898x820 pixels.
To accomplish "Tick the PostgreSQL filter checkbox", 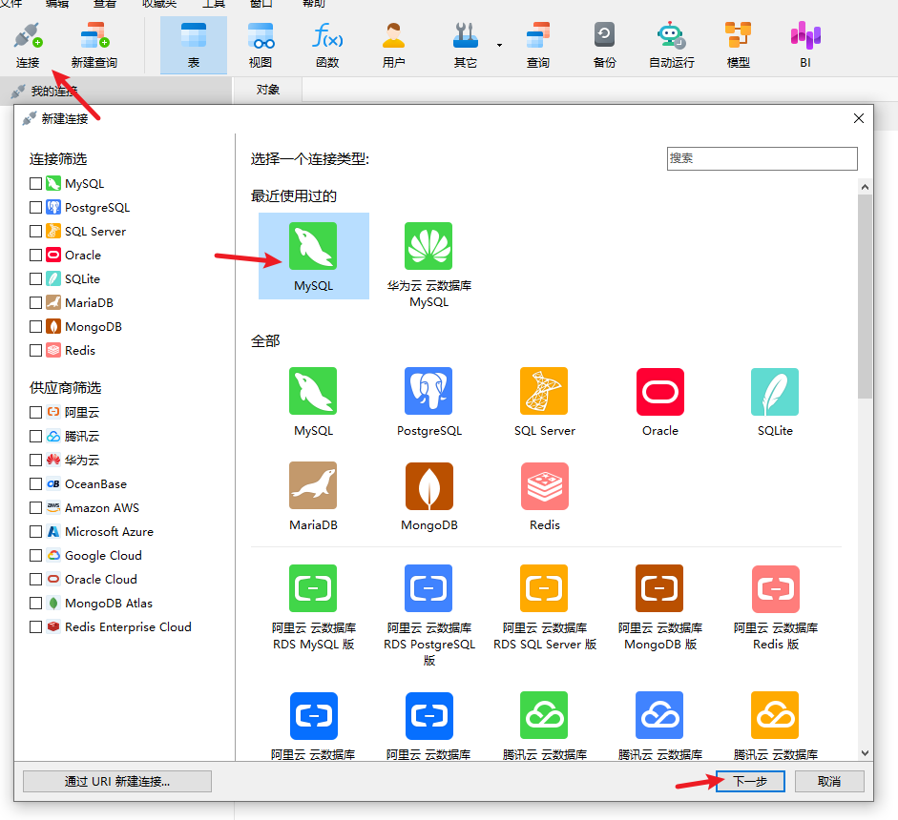I will 35,207.
